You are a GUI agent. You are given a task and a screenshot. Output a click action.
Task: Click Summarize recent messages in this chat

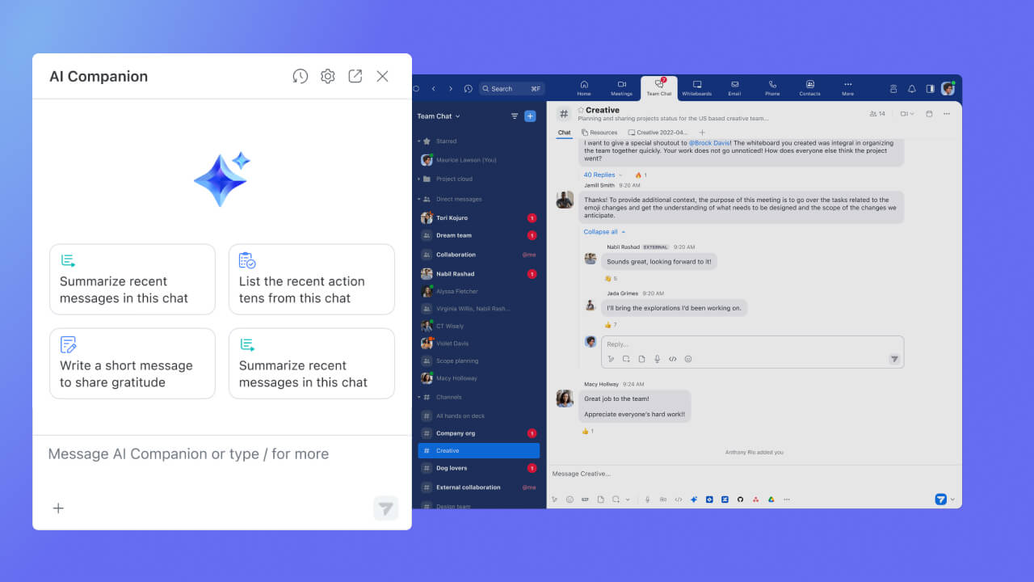pyautogui.click(x=132, y=279)
